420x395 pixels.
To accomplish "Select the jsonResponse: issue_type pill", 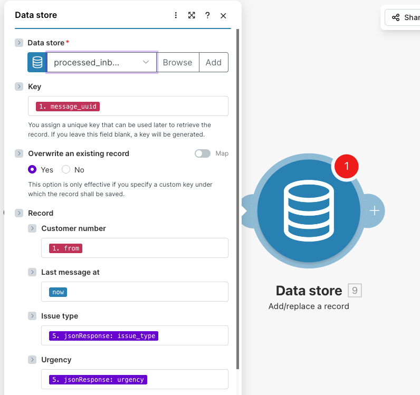I will click(x=103, y=336).
